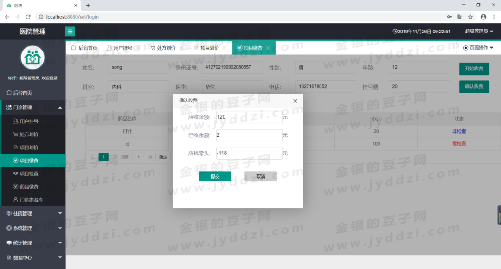Image resolution: width=501 pixels, height=269 pixels.
Task: Click the 挂号费 field showing 20
Action: pyautogui.click(x=419, y=87)
